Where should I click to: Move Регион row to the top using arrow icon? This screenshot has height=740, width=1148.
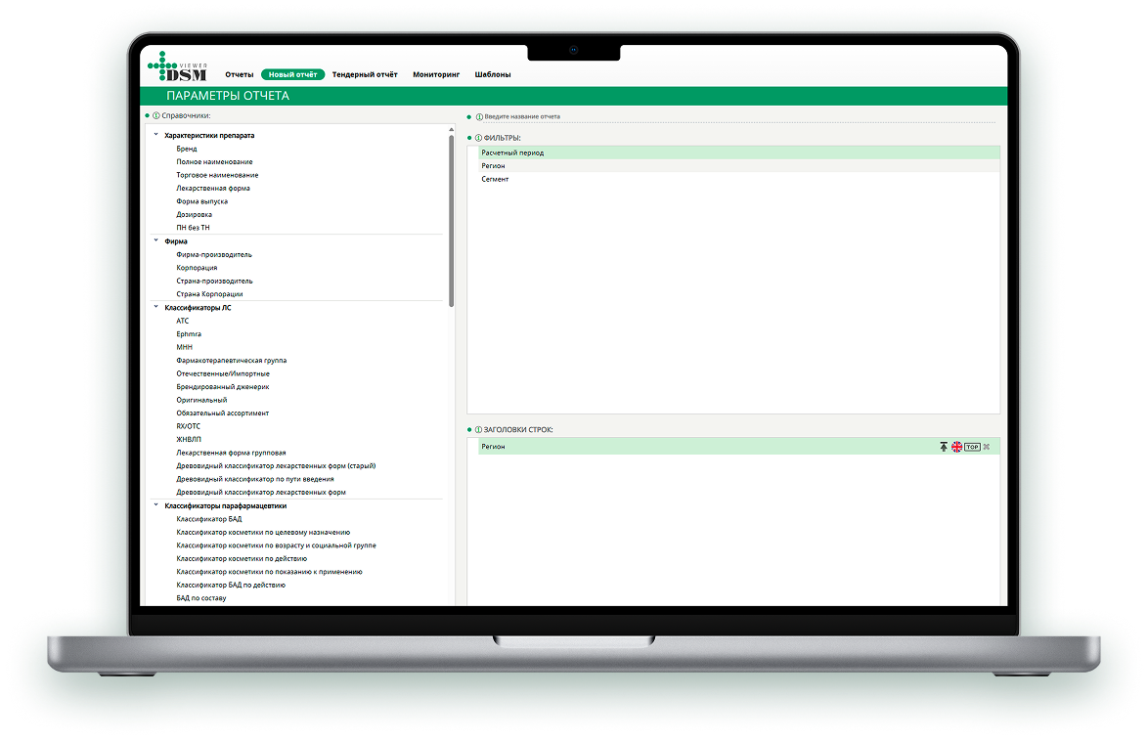point(944,446)
